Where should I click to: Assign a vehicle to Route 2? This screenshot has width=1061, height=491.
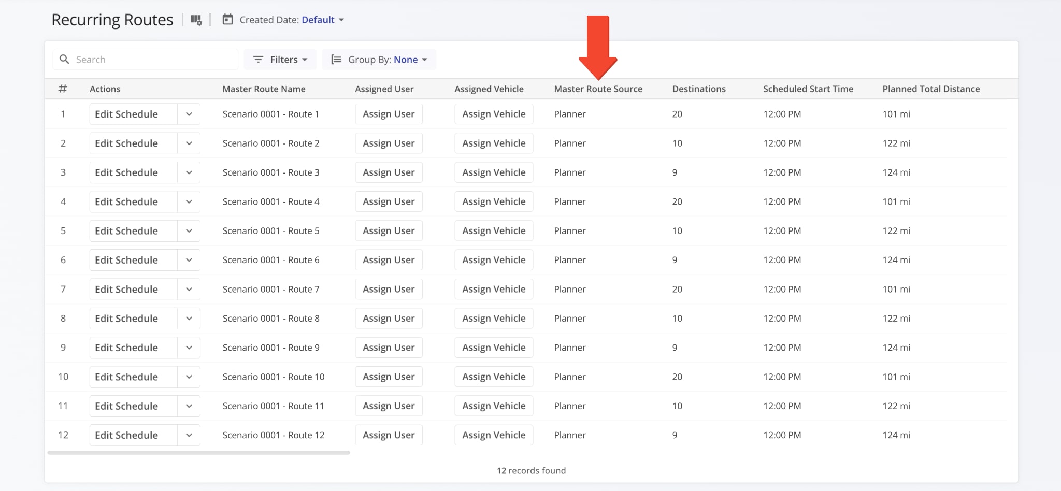pos(494,143)
